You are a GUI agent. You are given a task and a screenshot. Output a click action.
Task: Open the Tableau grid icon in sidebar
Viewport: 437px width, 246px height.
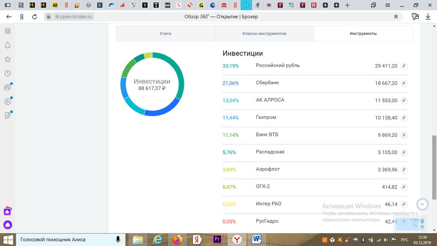point(7,31)
